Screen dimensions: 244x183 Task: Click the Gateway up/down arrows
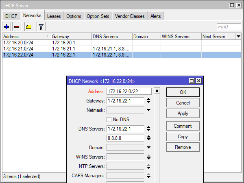pos(148,101)
